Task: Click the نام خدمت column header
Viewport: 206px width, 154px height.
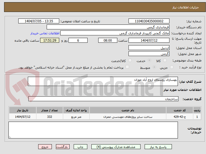Action: pos(128,110)
